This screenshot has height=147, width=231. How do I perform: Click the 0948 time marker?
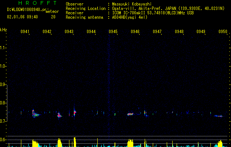pos(179,32)
